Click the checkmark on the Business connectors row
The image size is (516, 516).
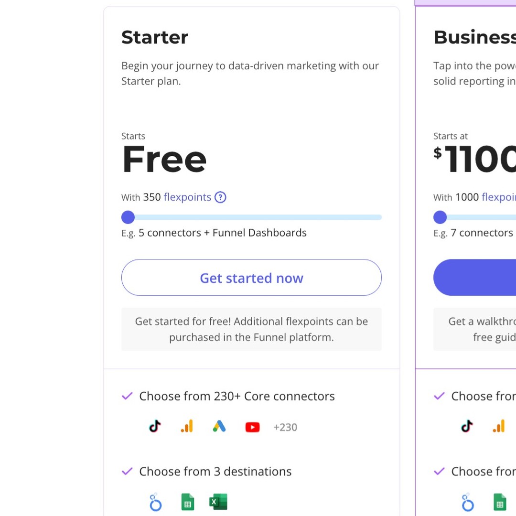tap(439, 396)
